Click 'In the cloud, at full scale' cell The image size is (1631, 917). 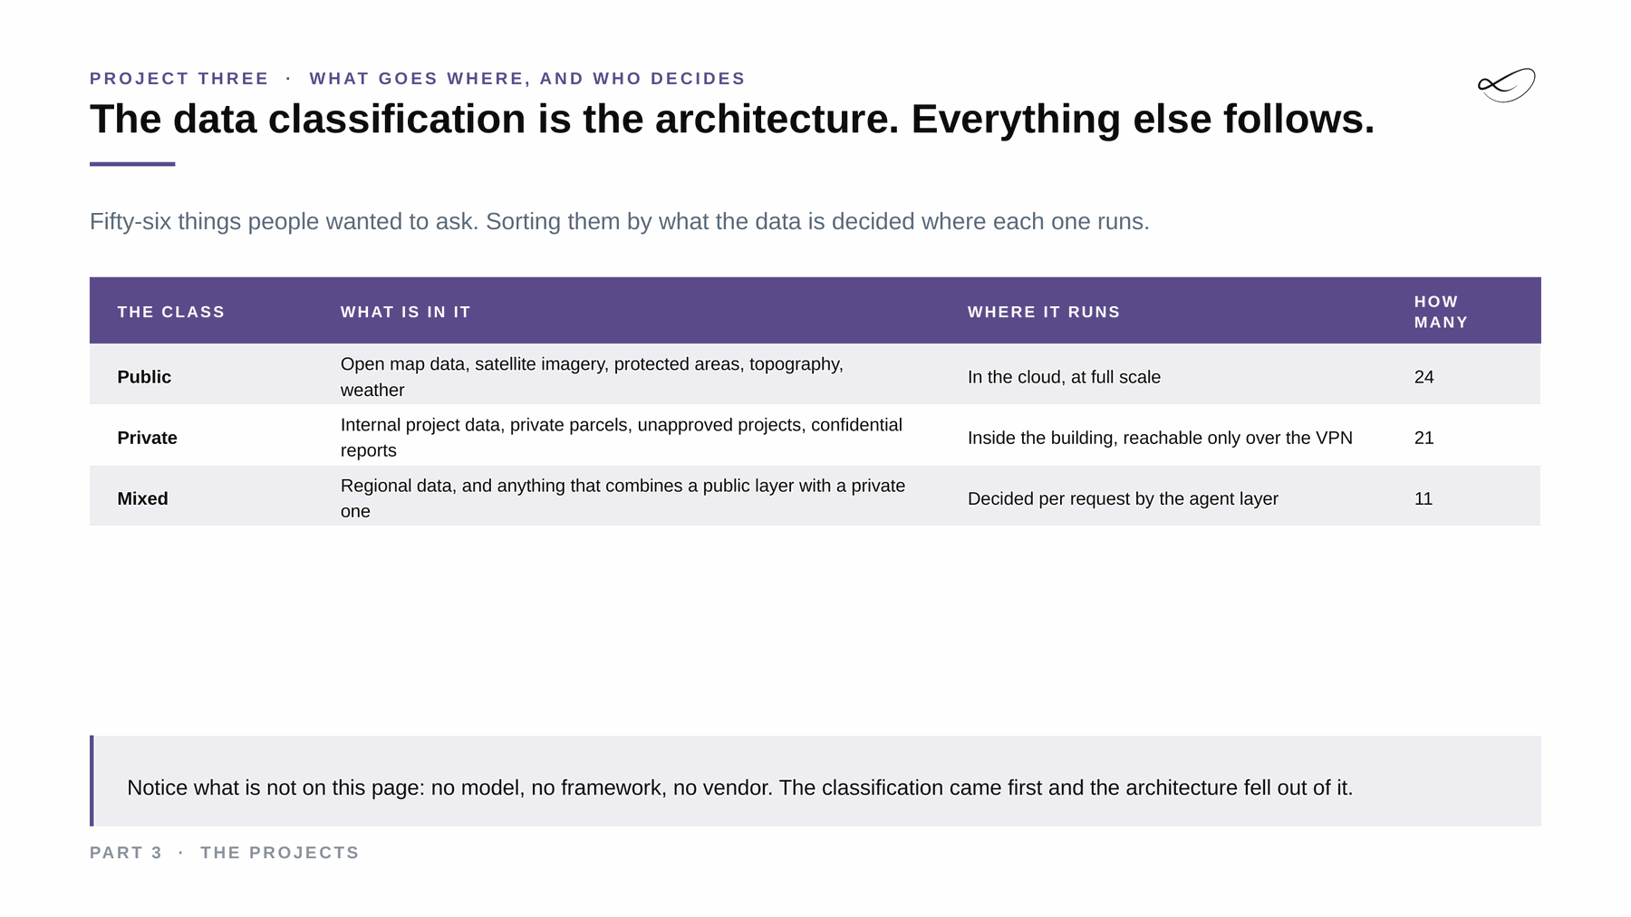pos(1064,377)
